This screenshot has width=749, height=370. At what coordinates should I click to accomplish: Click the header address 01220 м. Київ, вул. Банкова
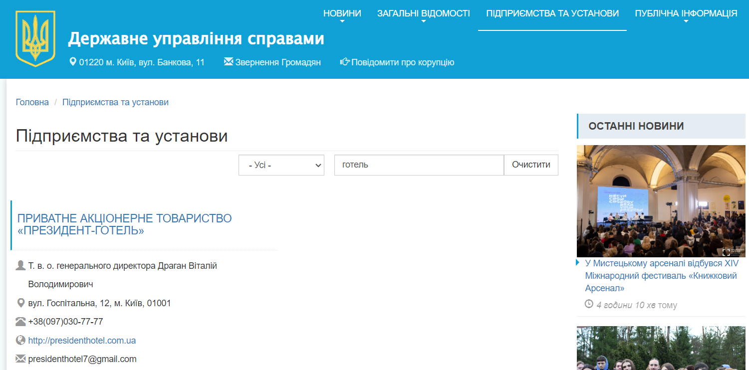click(142, 62)
